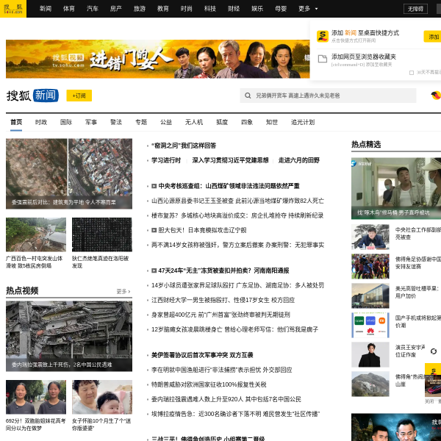Open the 科技 item in top navigation
Screen dimensions: 441x441
tap(209, 9)
